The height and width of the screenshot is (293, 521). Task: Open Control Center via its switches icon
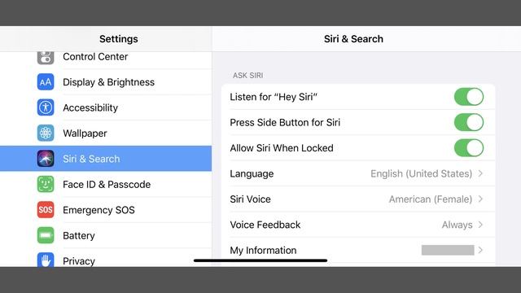(46, 58)
